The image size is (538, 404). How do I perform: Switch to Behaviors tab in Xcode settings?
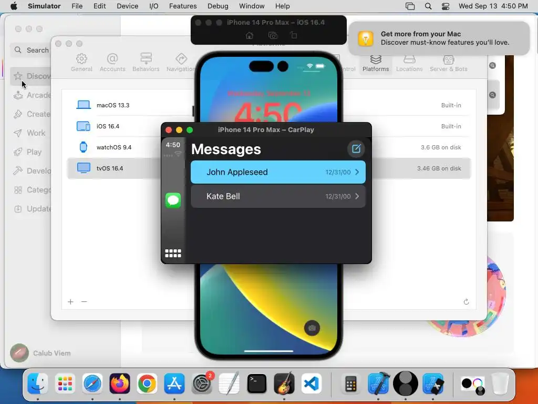coord(146,63)
